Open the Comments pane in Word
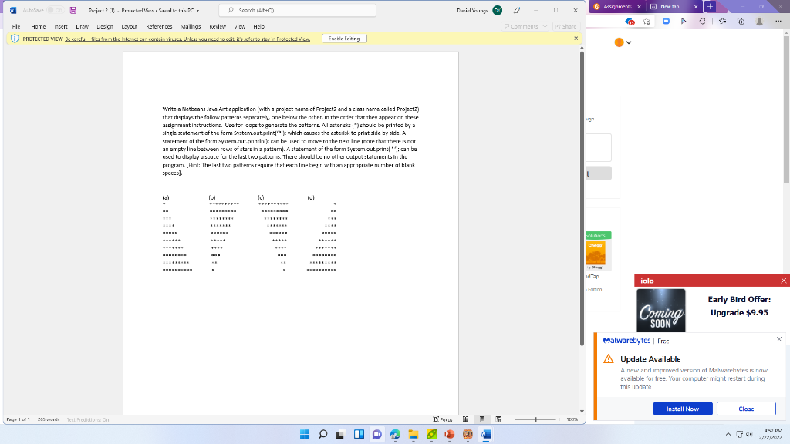Viewport: 790px width, 444px height. (523, 25)
